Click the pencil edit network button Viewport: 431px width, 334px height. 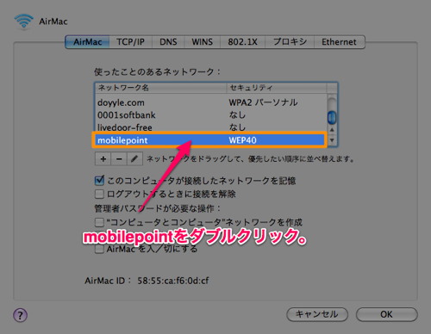tap(134, 158)
